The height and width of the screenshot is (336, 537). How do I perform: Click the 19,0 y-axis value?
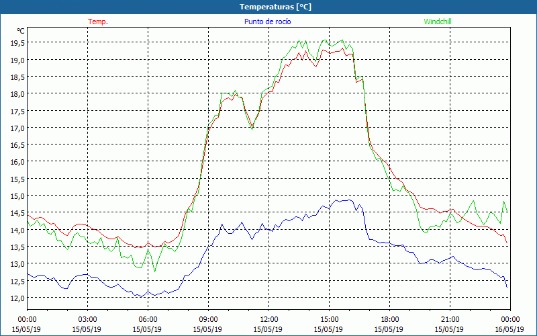pyautogui.click(x=18, y=60)
